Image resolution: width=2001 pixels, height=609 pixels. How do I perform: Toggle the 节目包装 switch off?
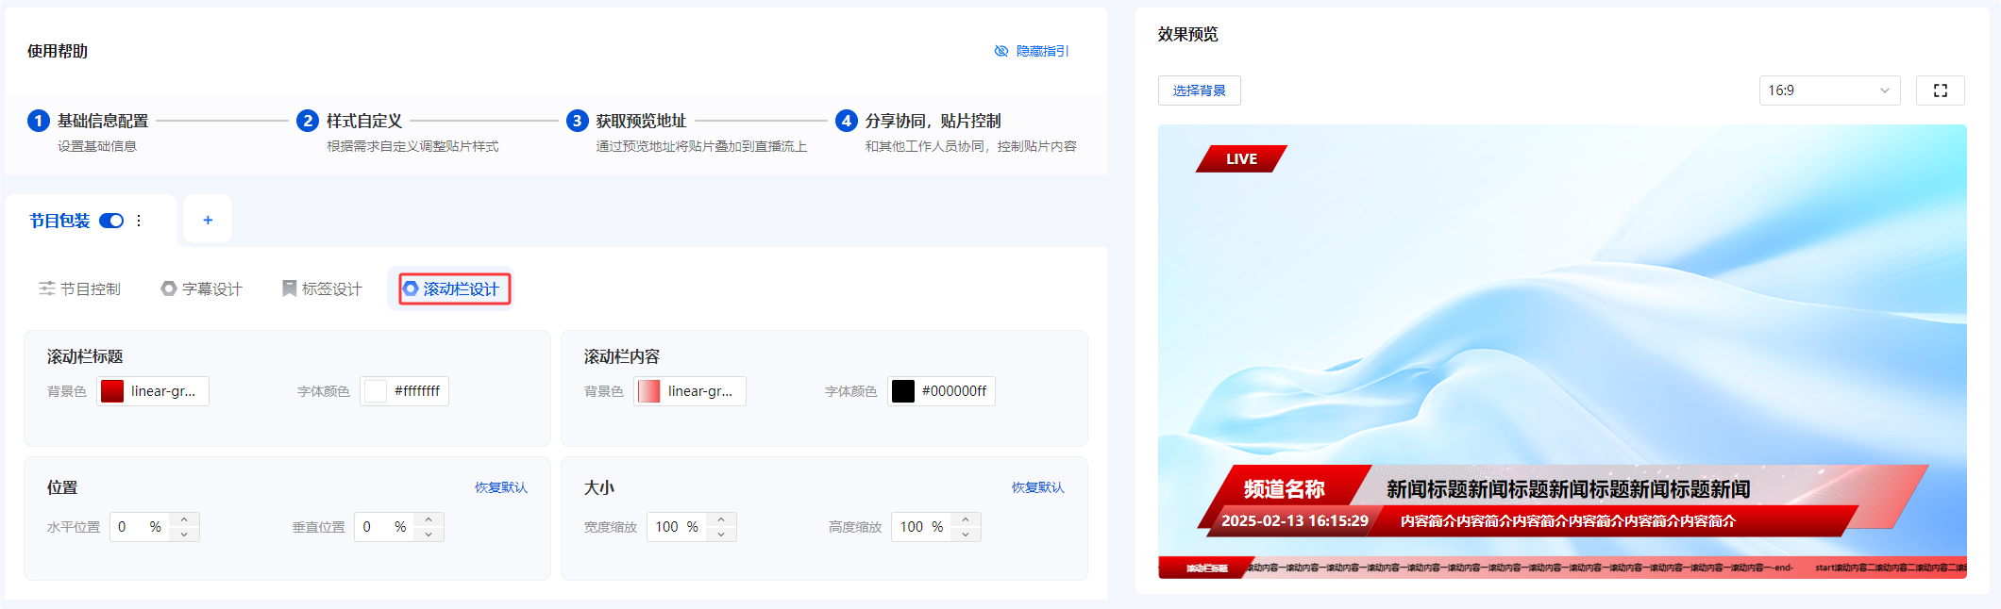tap(111, 221)
